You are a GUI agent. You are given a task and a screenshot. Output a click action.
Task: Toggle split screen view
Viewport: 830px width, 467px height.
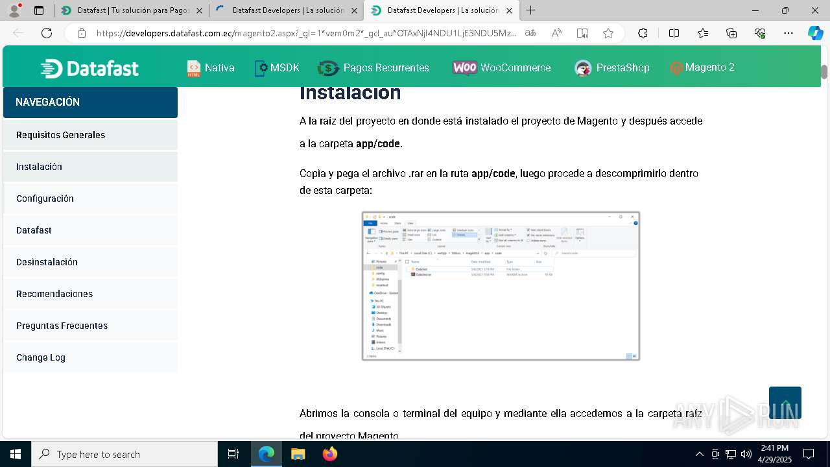pyautogui.click(x=674, y=33)
